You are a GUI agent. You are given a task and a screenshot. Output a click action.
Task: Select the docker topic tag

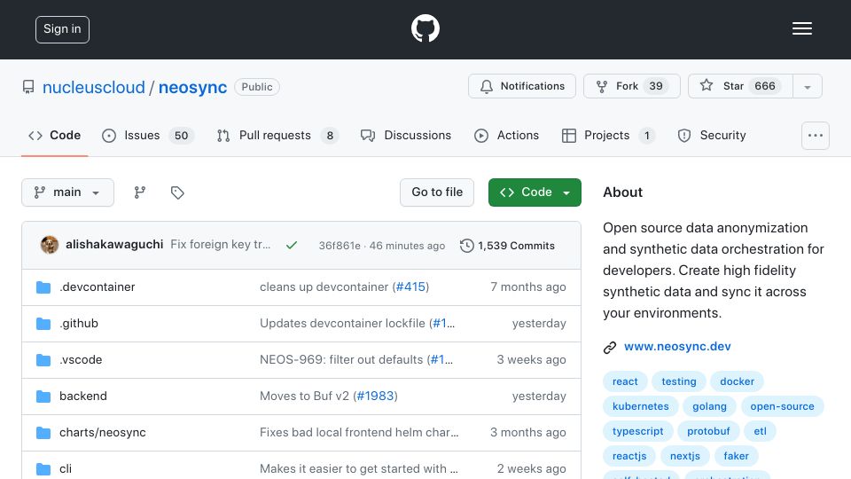pos(737,381)
